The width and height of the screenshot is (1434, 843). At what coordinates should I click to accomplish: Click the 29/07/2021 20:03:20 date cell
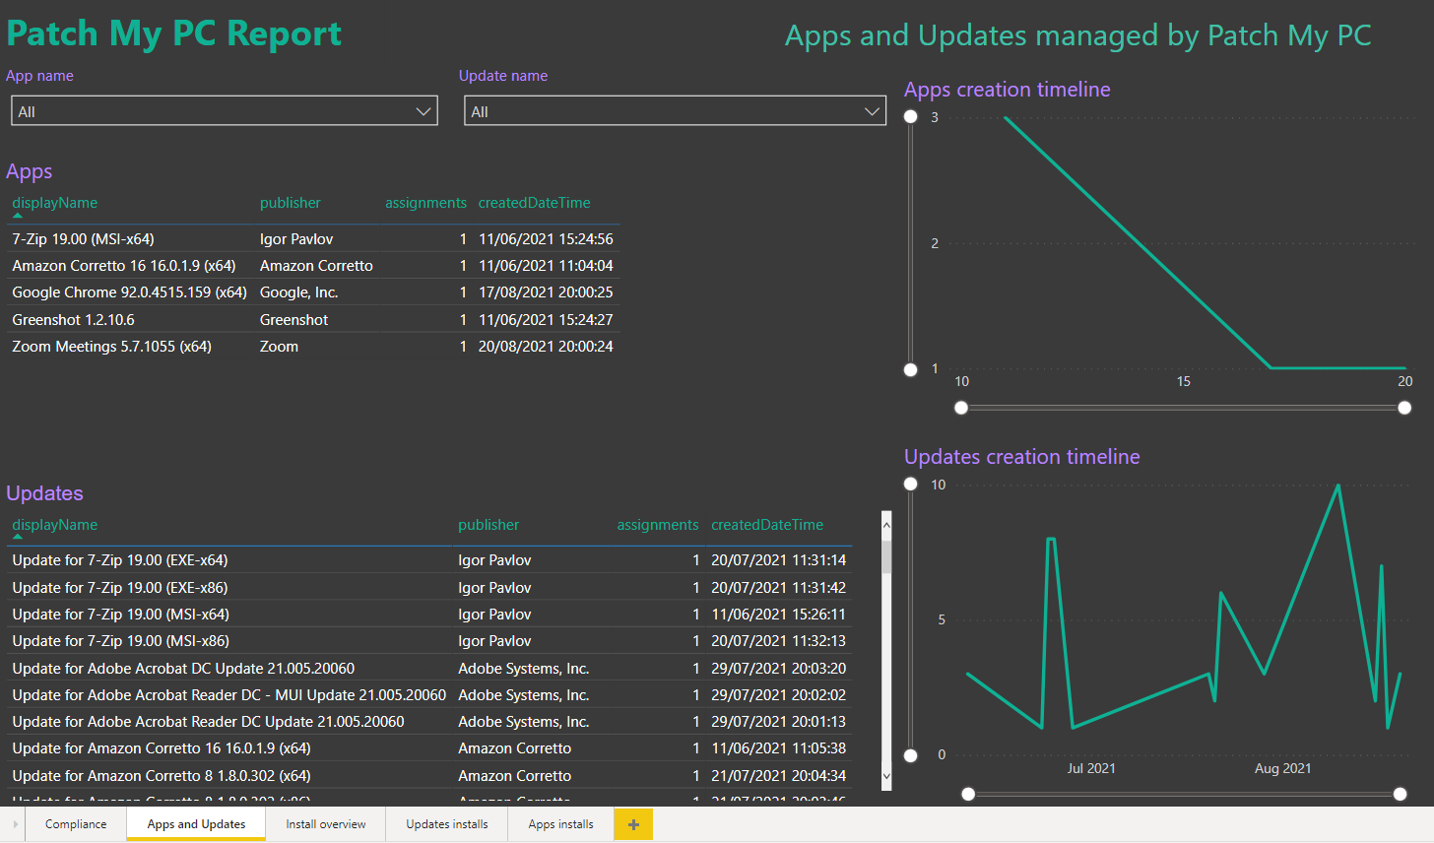(779, 669)
